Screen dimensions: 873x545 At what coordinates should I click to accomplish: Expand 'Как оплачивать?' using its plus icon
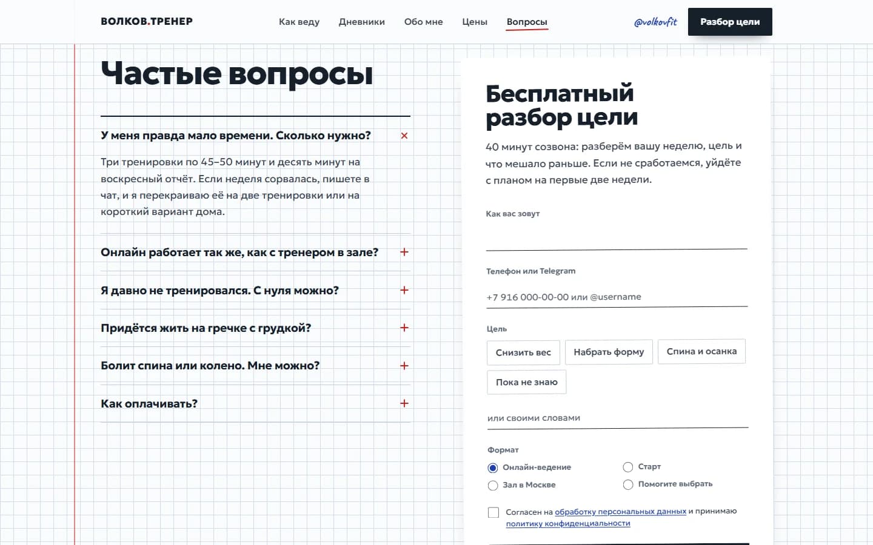click(x=404, y=403)
